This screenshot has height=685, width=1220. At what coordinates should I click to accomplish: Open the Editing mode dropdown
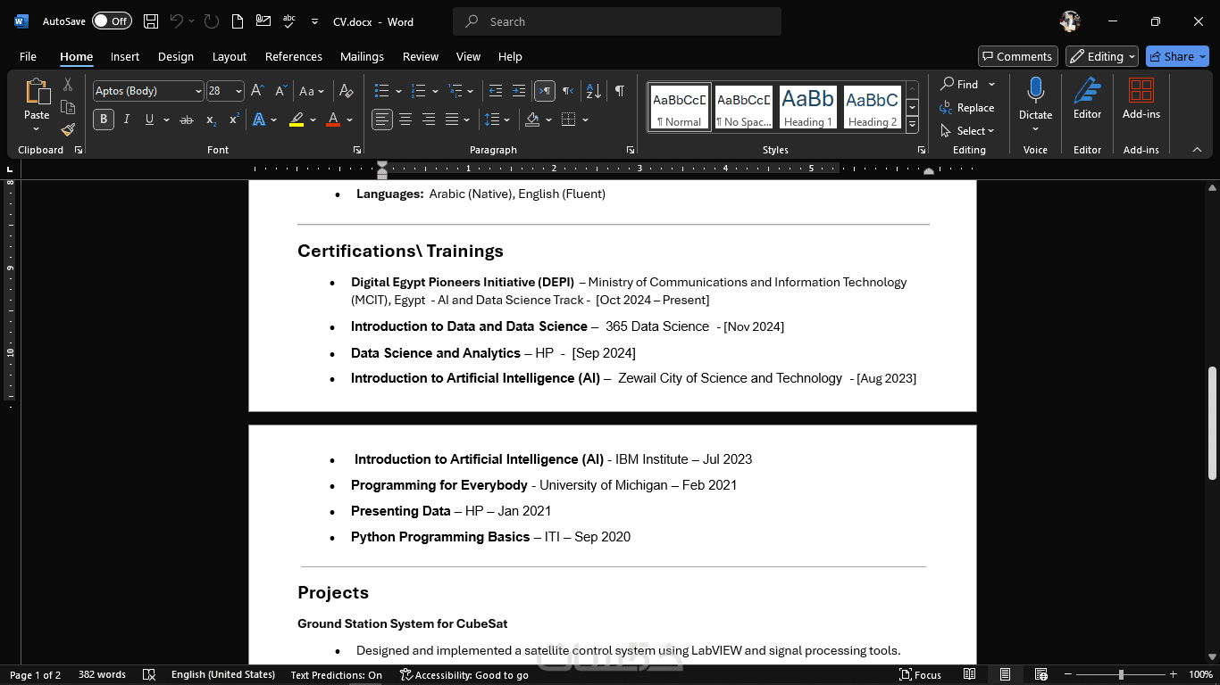pos(1102,56)
